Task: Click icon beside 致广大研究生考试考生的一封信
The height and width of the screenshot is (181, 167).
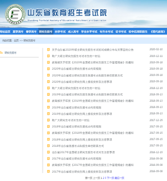Action: point(48,120)
